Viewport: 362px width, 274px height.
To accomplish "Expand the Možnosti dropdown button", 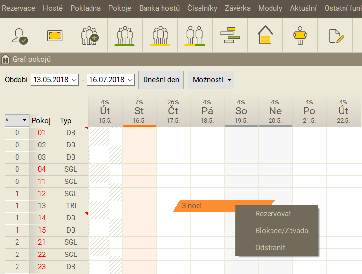I will pyautogui.click(x=211, y=80).
